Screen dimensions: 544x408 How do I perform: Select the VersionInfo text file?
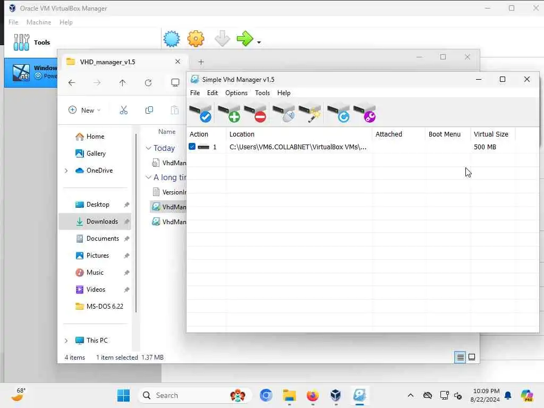pos(169,192)
